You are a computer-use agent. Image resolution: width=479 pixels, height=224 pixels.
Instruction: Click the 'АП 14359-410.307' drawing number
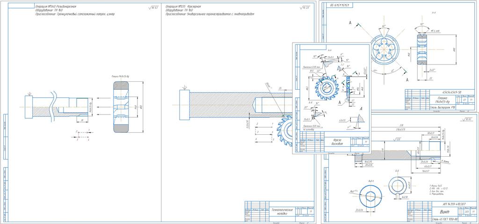[x=454, y=204]
